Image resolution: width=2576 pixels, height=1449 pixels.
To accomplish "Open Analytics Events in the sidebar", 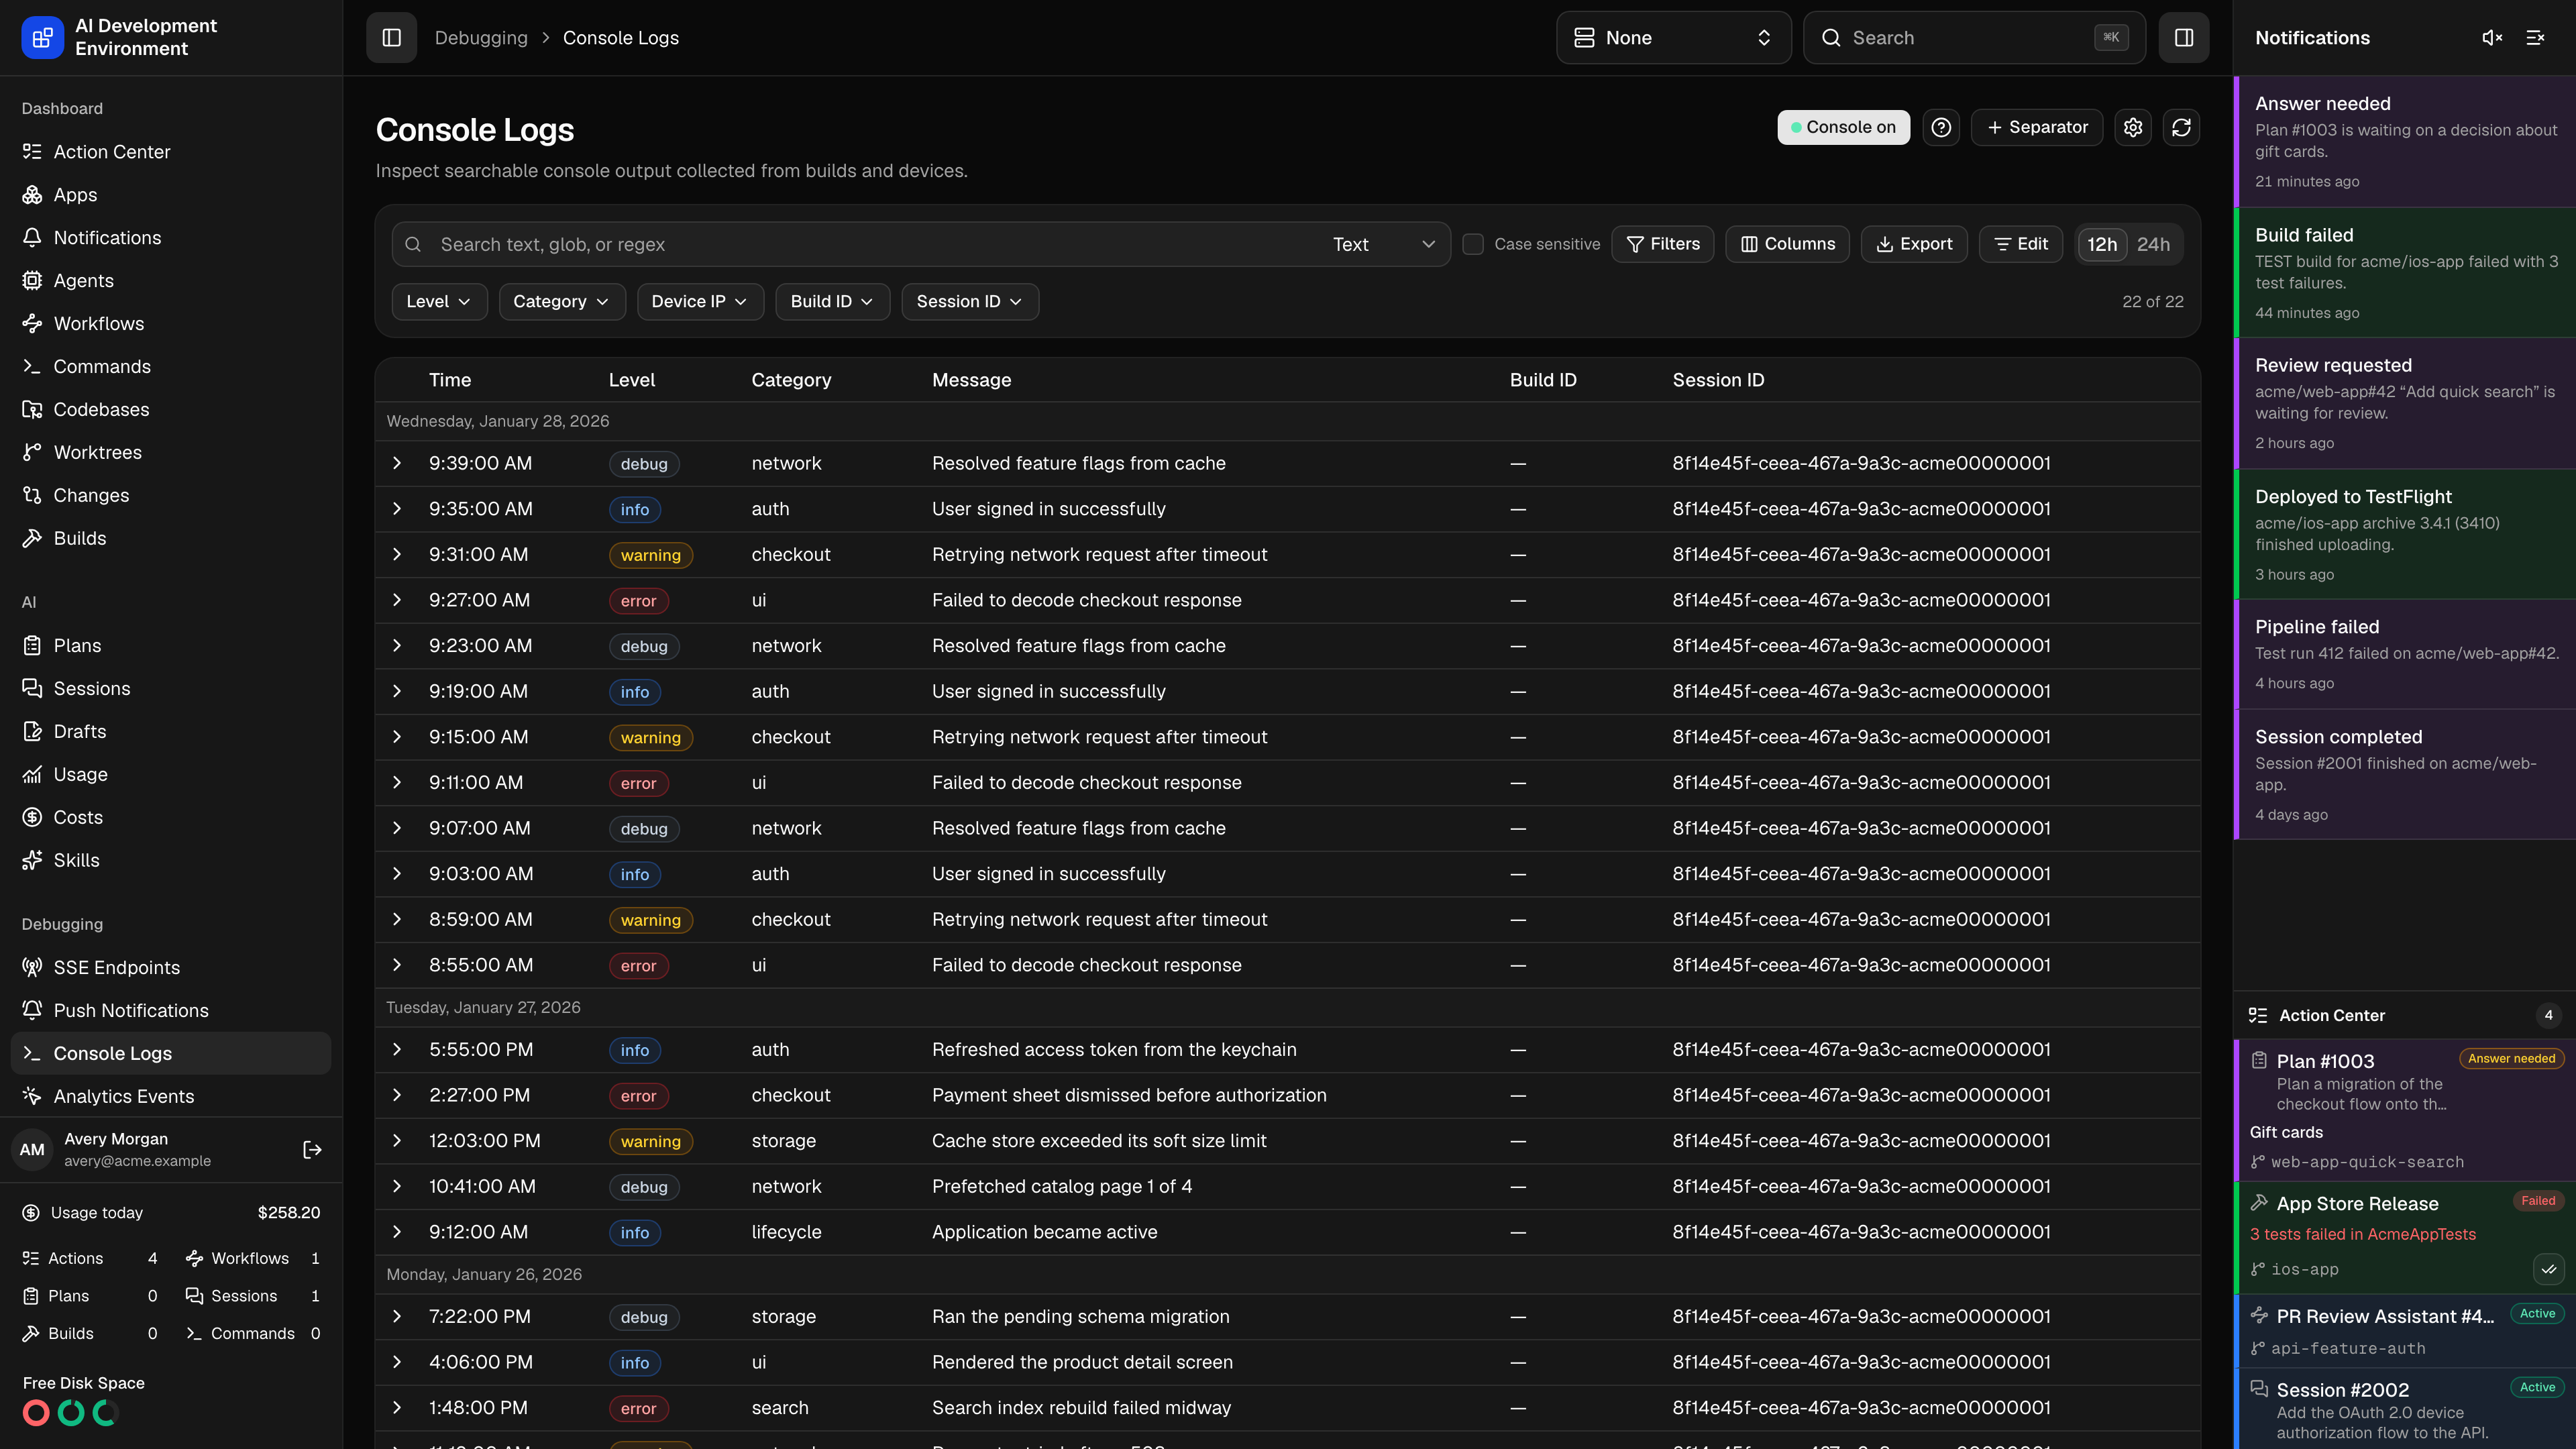I will (x=171, y=1096).
